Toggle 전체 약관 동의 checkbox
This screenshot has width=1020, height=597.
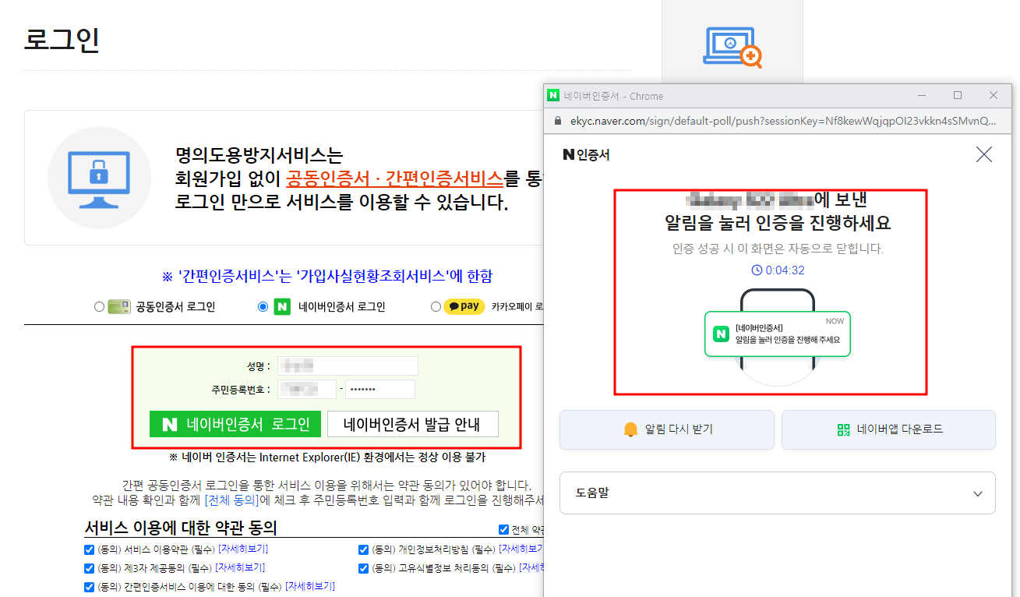(503, 530)
